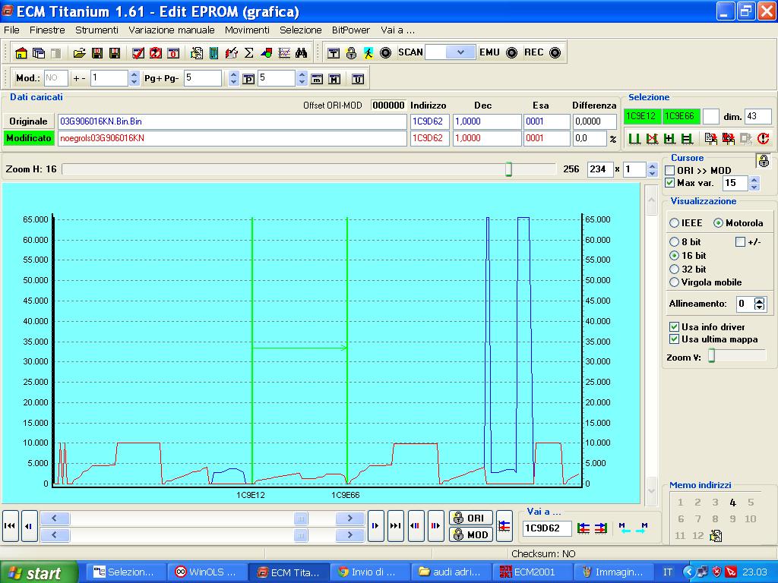778x583 pixels.
Task: Click the second floppy disk save icon
Action: 115,52
